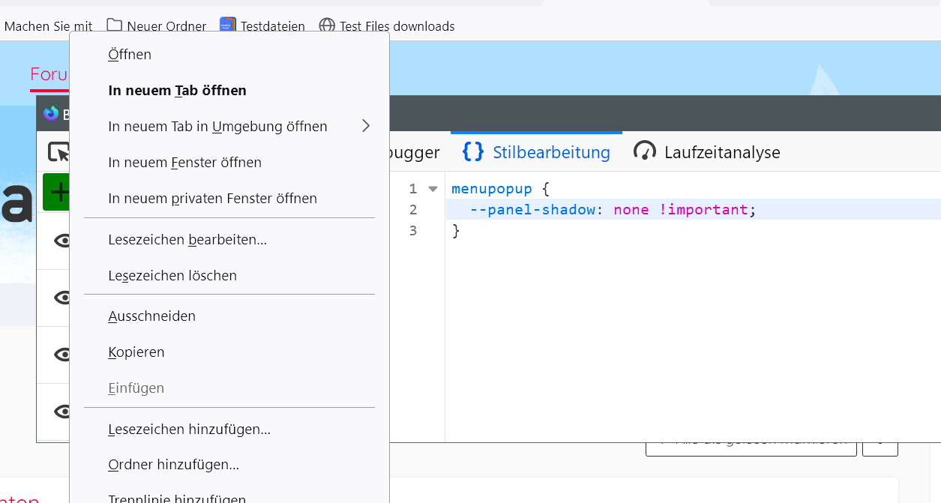Collapse the menupopup rule fold arrow
Image resolution: width=941 pixels, height=503 pixels.
tap(433, 189)
